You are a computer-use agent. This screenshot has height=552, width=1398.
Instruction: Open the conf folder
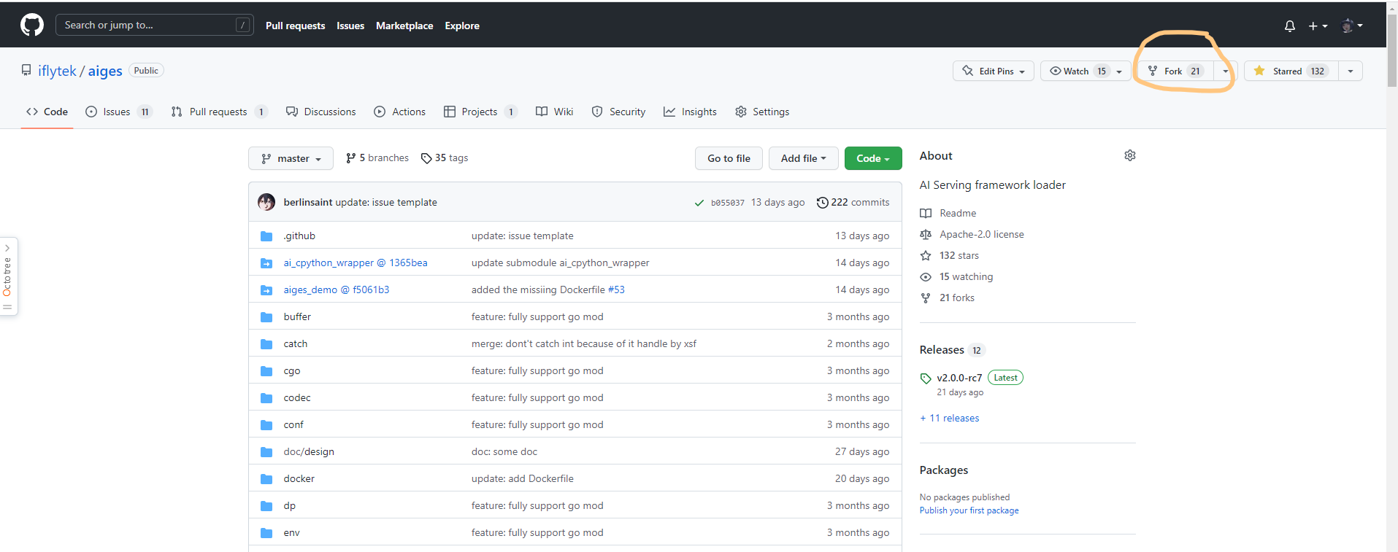pyautogui.click(x=293, y=424)
